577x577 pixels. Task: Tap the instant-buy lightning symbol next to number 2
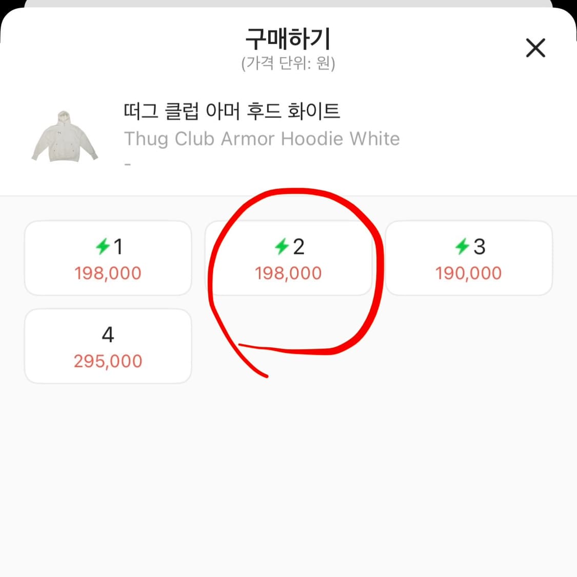283,247
